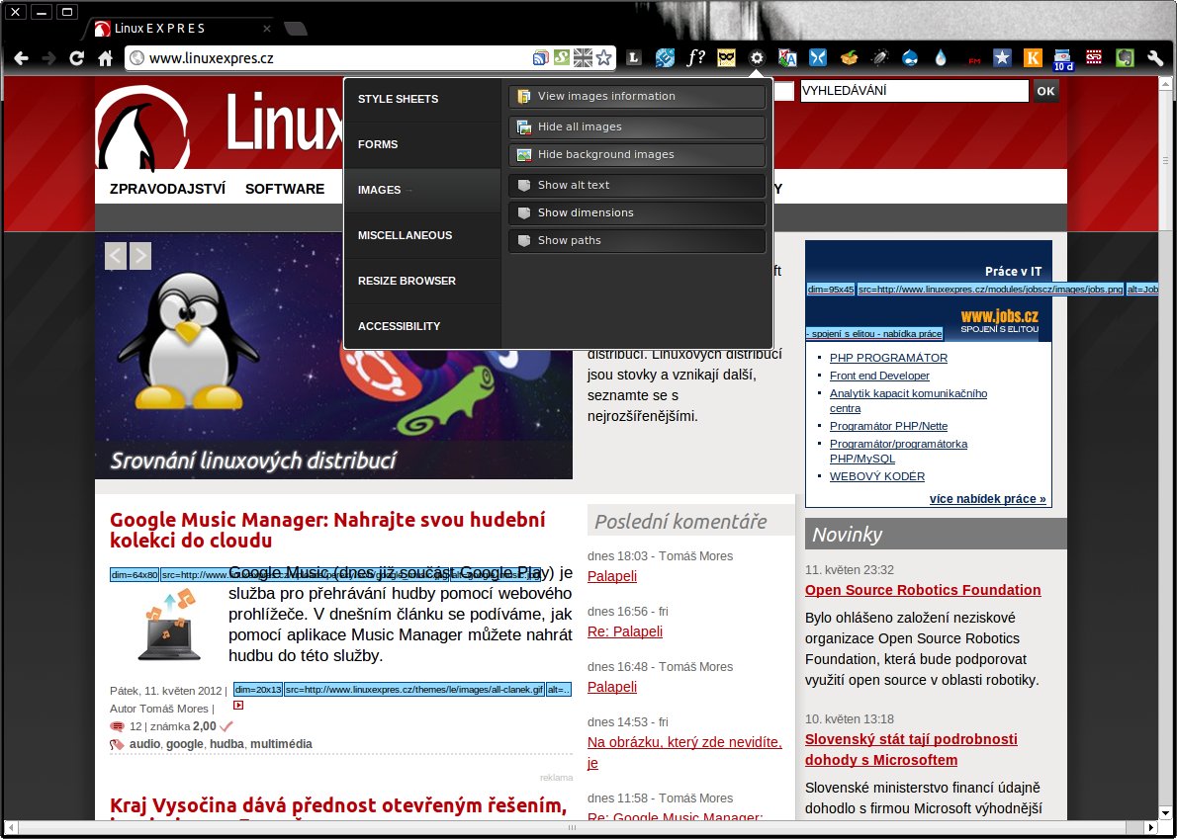The height and width of the screenshot is (839, 1177).
Task: Reload the page with the refresh icon
Action: click(76, 58)
